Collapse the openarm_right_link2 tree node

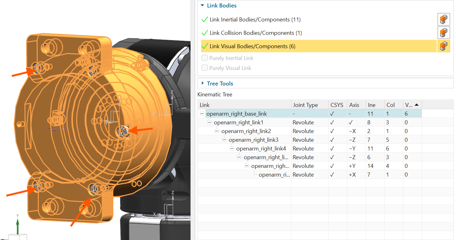(x=217, y=131)
